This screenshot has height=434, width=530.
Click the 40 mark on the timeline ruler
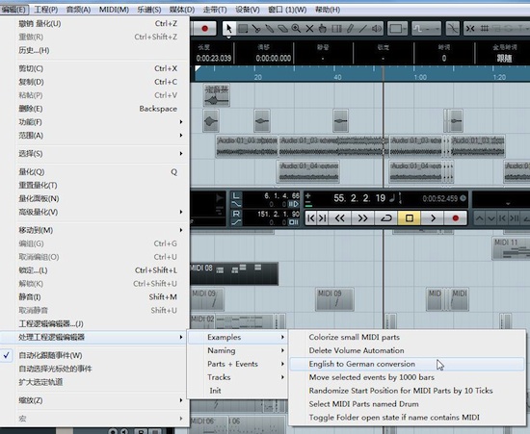(x=337, y=77)
